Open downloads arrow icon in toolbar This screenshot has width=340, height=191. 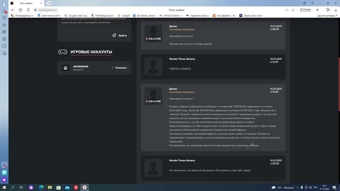336,10
